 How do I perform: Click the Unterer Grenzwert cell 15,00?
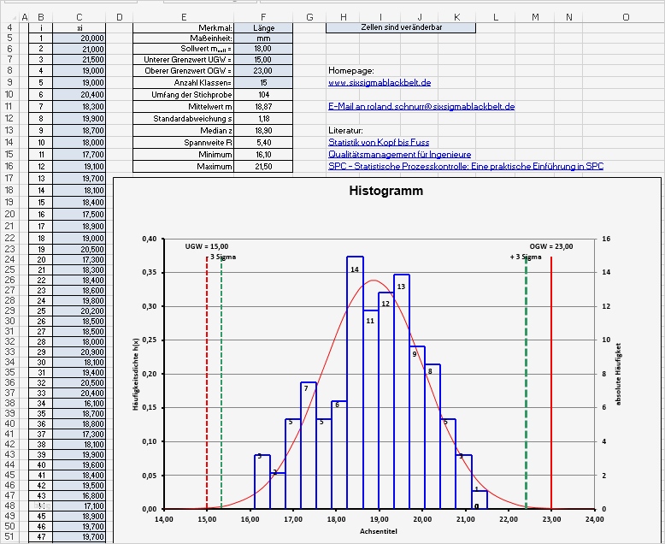[263, 60]
